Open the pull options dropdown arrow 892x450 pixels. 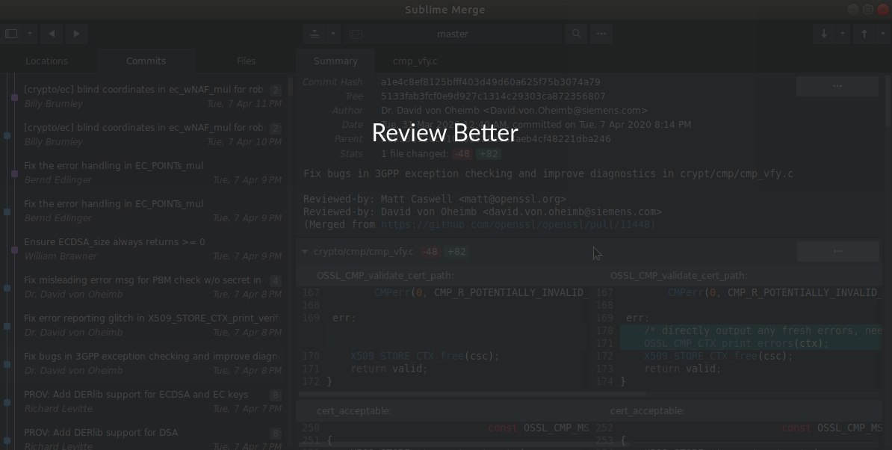coord(843,34)
